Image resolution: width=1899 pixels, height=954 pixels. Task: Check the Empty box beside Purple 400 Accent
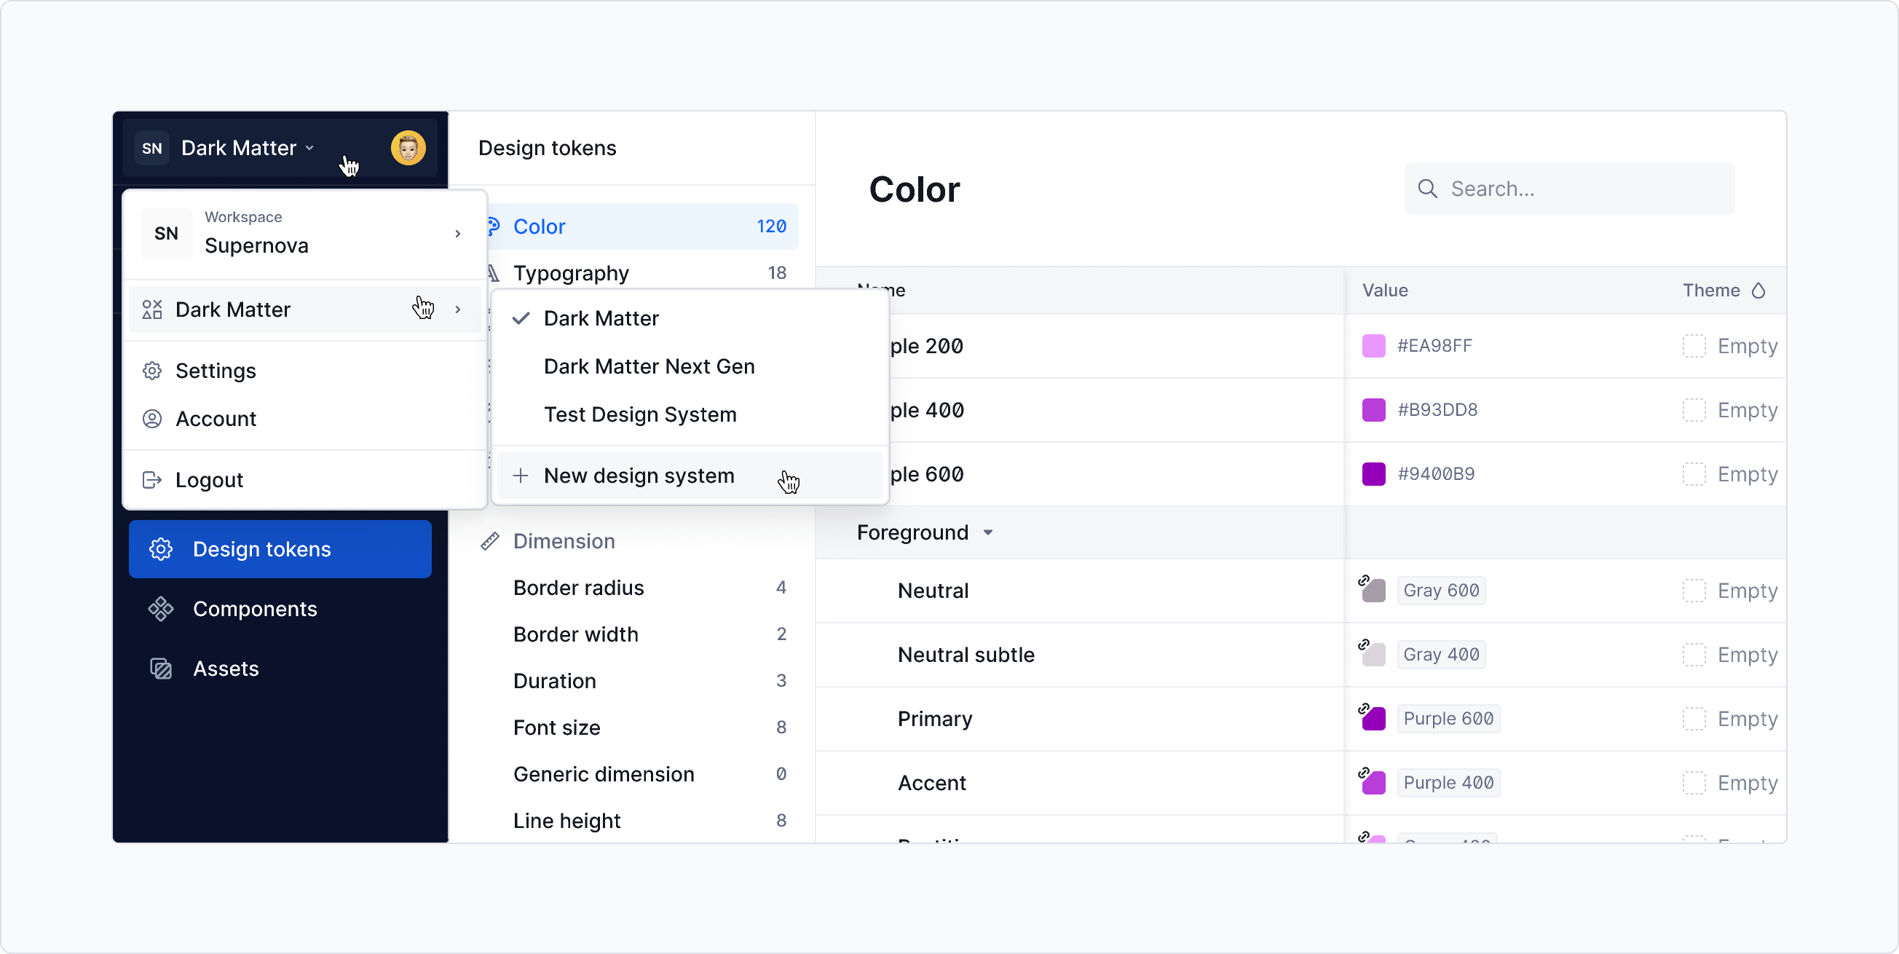(x=1694, y=783)
